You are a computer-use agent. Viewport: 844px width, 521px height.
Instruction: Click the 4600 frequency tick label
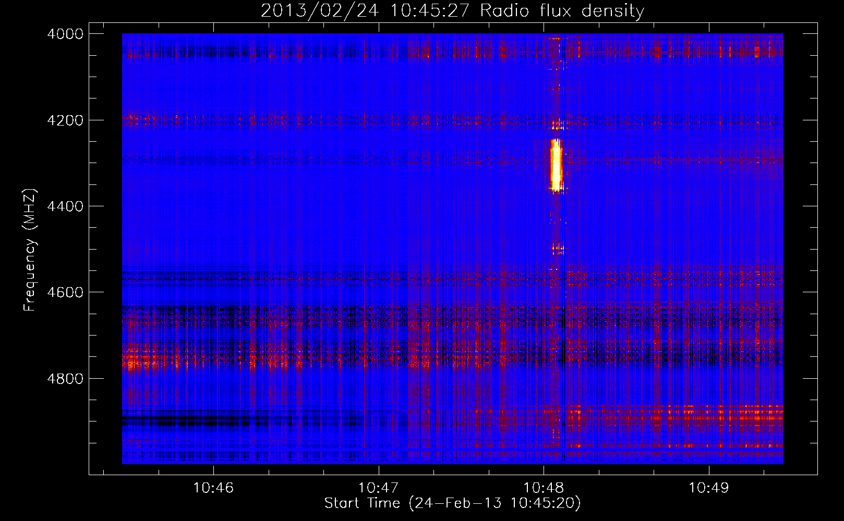pyautogui.click(x=65, y=292)
